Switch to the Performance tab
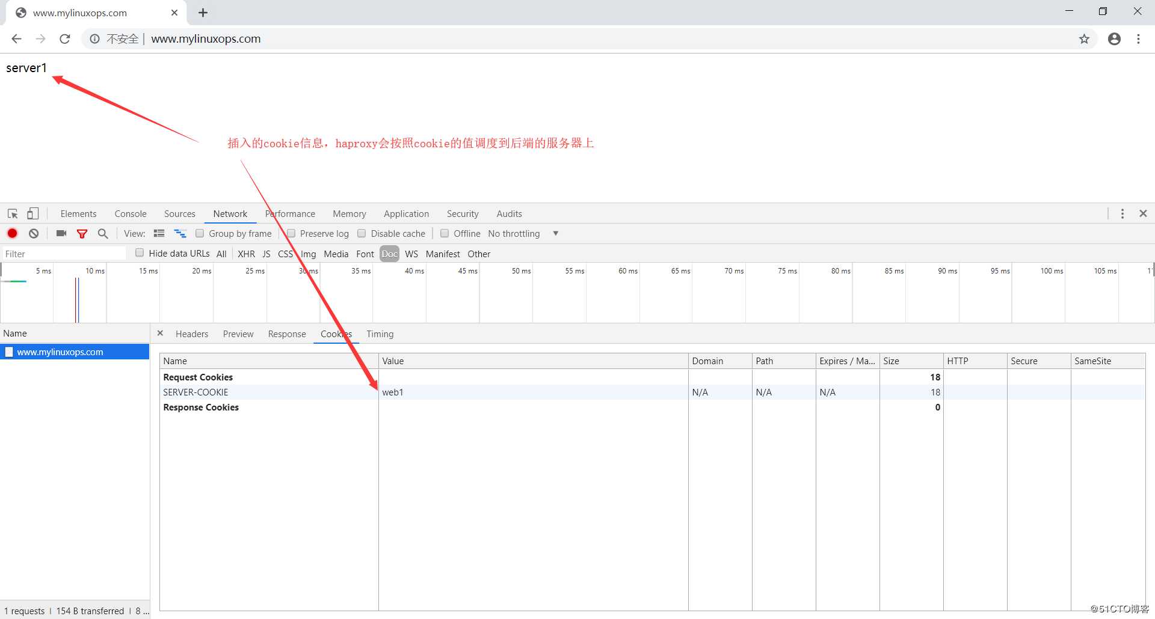 pyautogui.click(x=290, y=214)
